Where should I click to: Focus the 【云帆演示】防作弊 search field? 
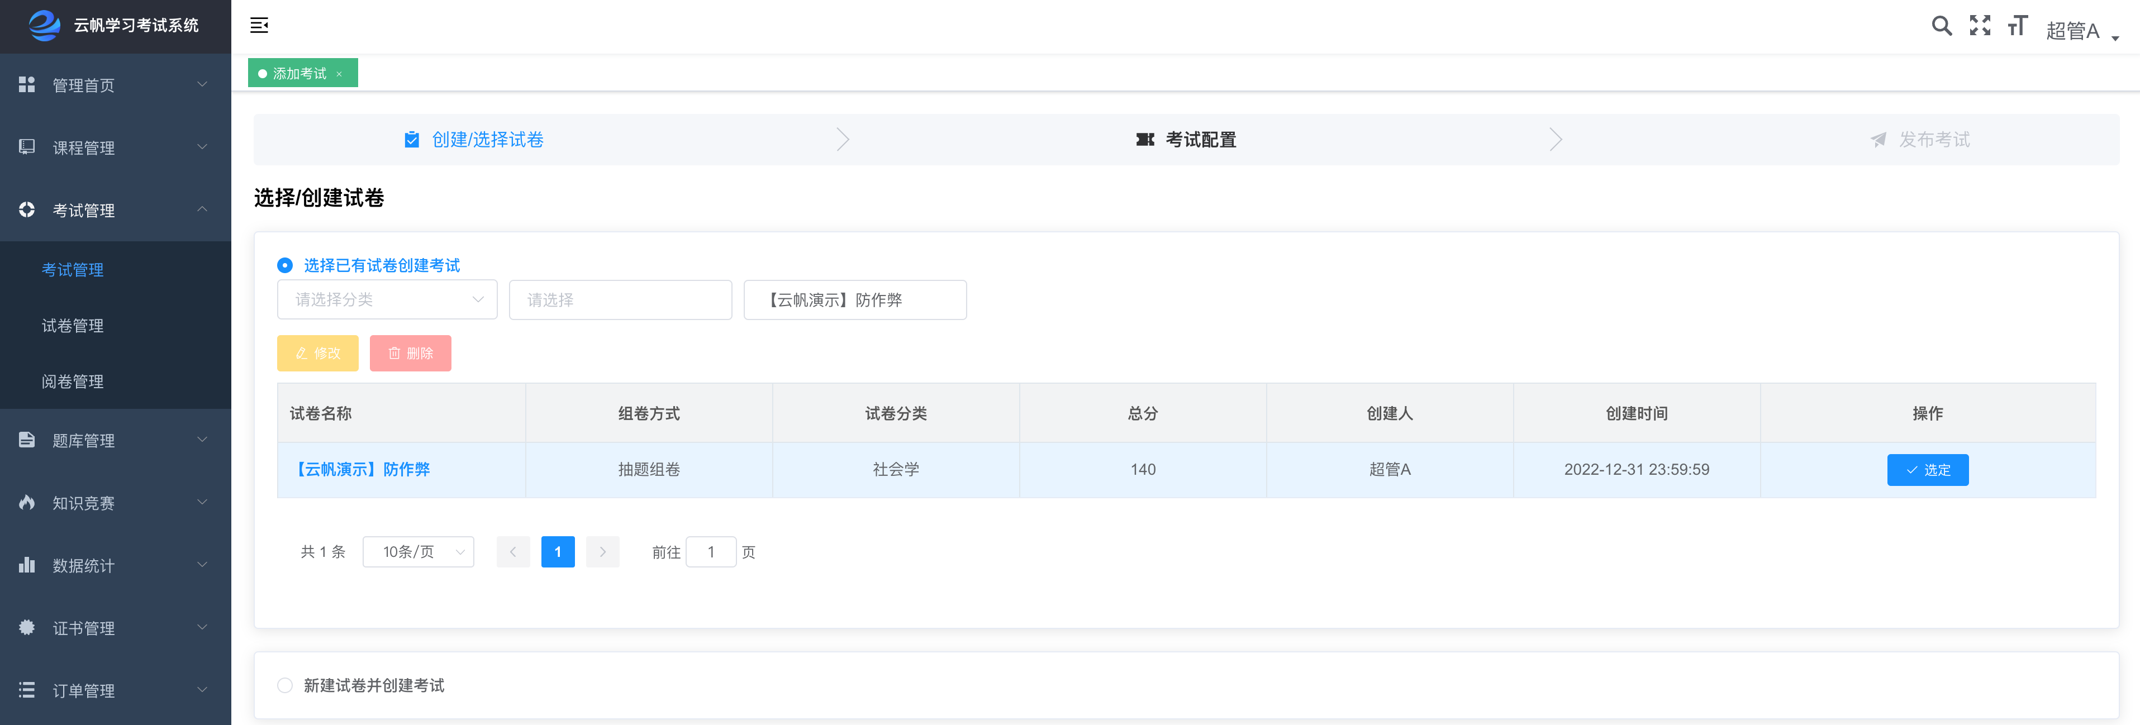(855, 300)
